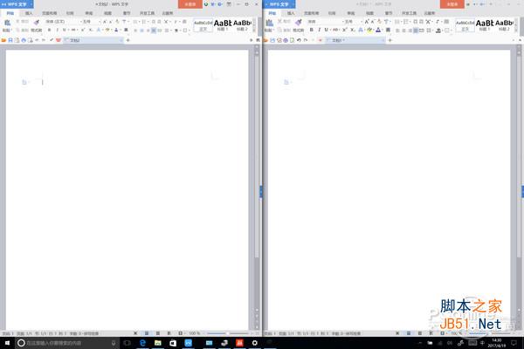Click Clear Formatting eraser in right window
The image size is (524, 349).
(x=379, y=21)
